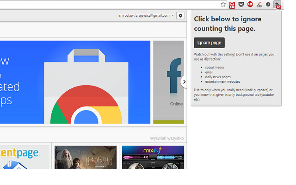Viewport: 296px width, 185px height.
Task: Open the Gmail checker extension icon
Action: pos(232,5)
